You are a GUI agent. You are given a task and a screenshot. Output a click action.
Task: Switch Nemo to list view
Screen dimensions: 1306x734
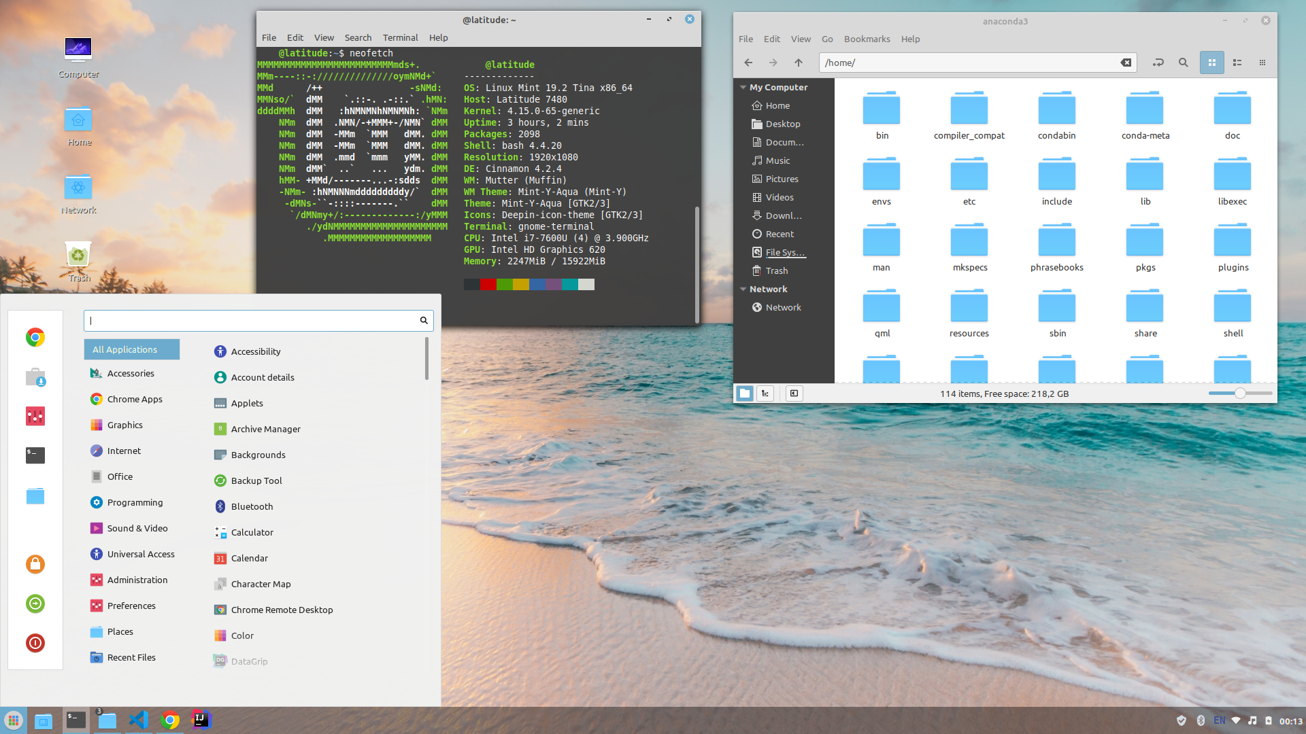click(1237, 62)
